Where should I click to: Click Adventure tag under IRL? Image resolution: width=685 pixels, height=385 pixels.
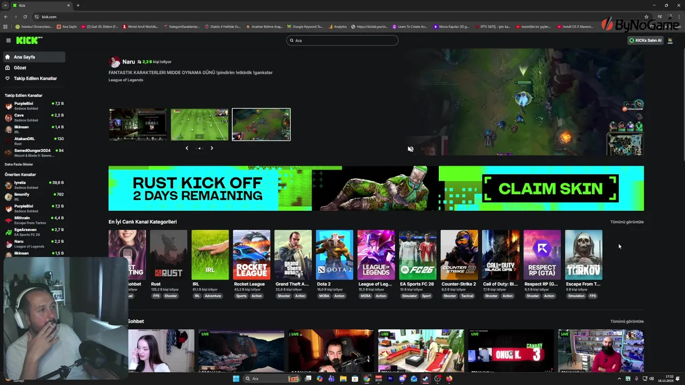click(x=212, y=296)
